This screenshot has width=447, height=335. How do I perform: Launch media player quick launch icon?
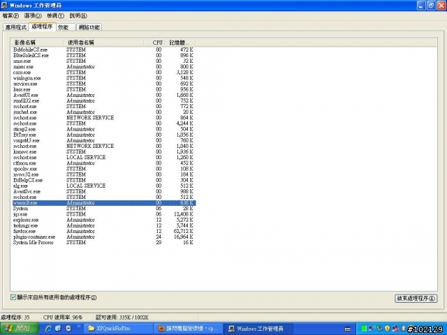coord(68,329)
